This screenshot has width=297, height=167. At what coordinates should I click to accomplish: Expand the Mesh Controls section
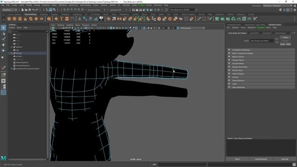coord(261,57)
